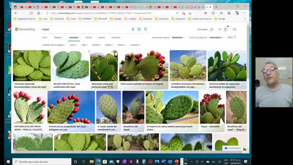Open Windows Start menu button
The image size is (293, 165).
[8, 162]
